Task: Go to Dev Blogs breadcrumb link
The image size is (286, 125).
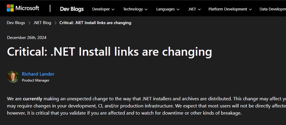Action: pyautogui.click(x=16, y=23)
